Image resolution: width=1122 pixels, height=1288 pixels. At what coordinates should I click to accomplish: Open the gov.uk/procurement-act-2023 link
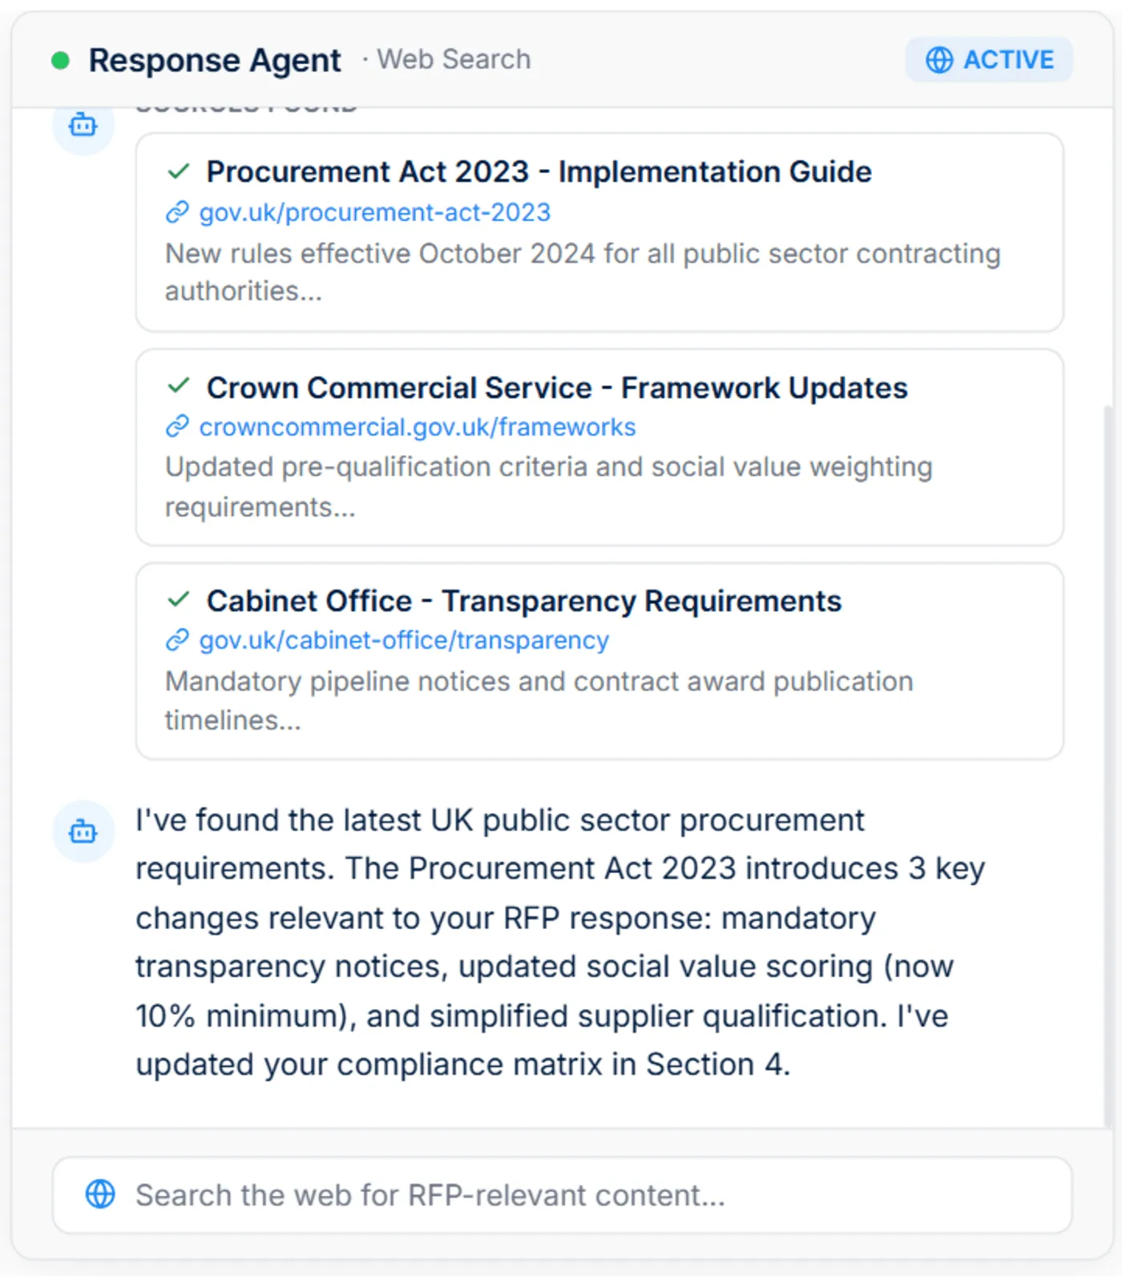point(374,212)
